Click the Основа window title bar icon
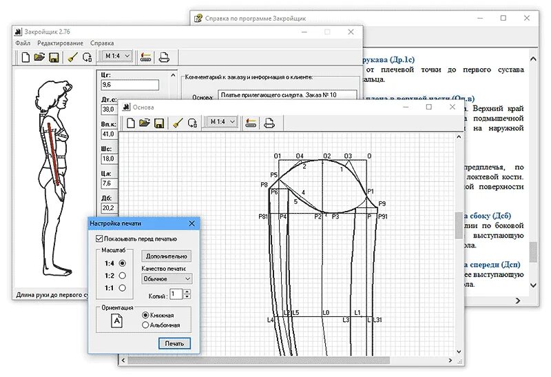 pos(126,107)
